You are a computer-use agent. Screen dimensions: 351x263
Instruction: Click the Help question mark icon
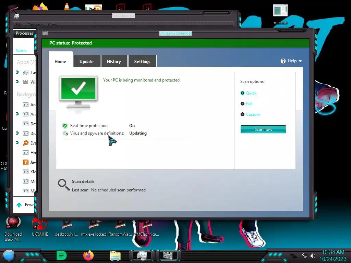pyautogui.click(x=283, y=61)
